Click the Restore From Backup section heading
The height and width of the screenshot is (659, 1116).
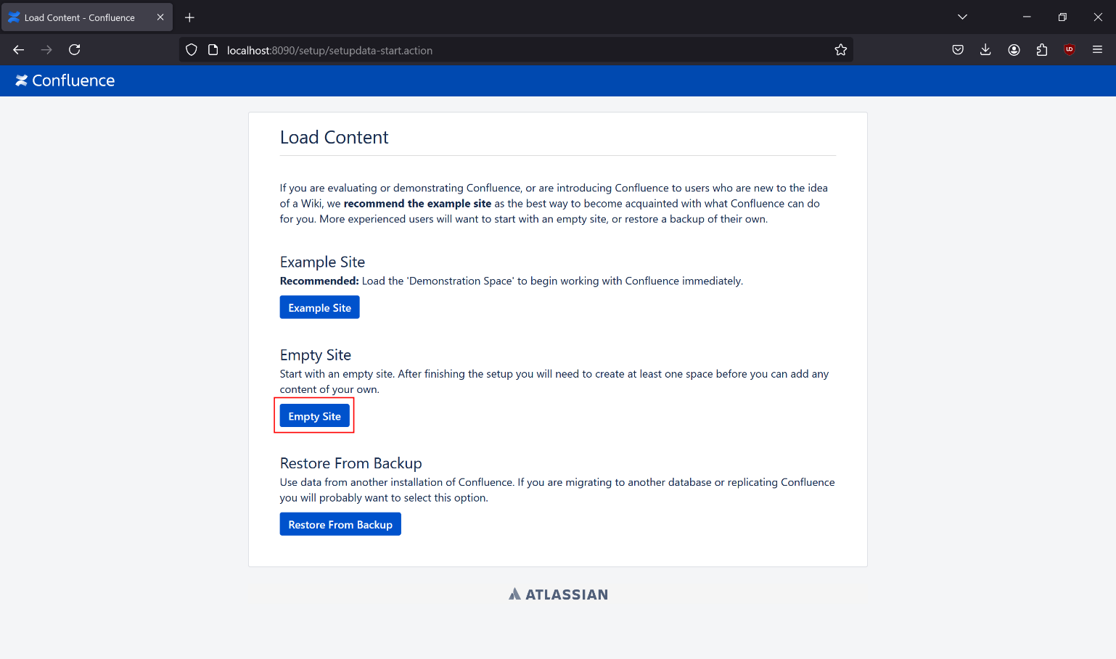(x=351, y=463)
